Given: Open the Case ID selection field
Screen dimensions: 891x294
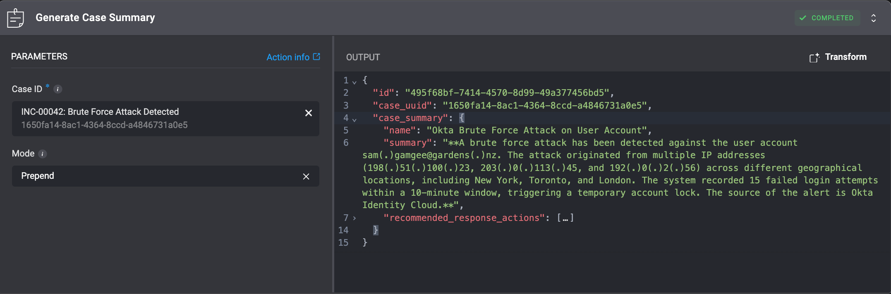Looking at the screenshot, I should (165, 119).
